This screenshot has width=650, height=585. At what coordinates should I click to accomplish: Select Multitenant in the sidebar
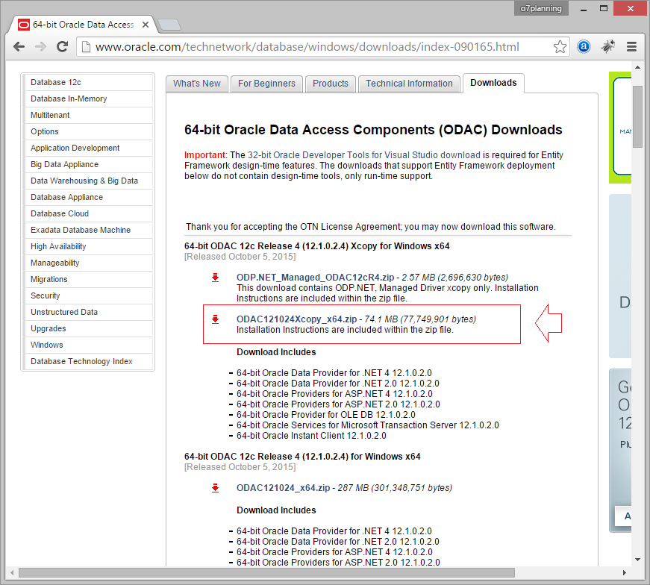tap(88, 115)
